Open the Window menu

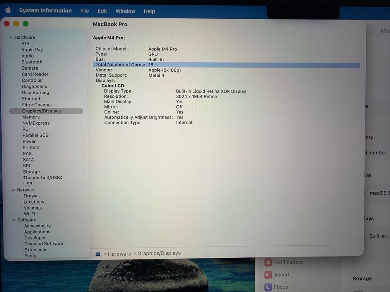pos(125,11)
